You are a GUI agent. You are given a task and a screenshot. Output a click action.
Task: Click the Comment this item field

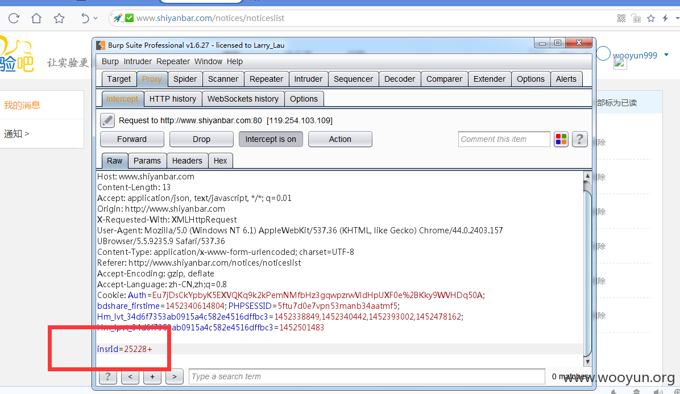[x=504, y=140]
